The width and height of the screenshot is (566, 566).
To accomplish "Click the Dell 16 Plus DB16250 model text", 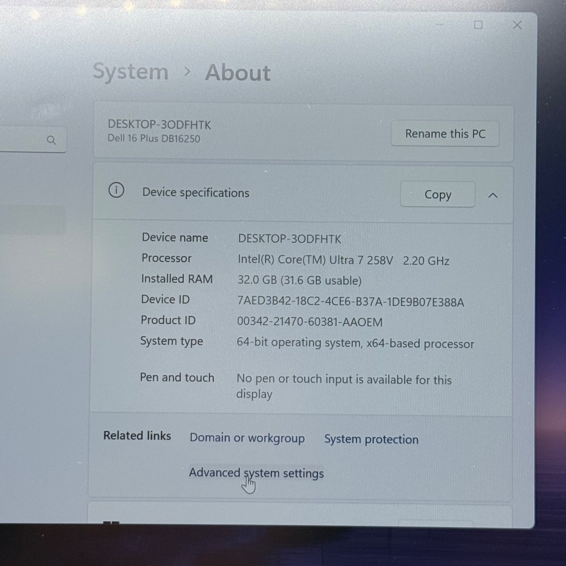I will point(154,139).
